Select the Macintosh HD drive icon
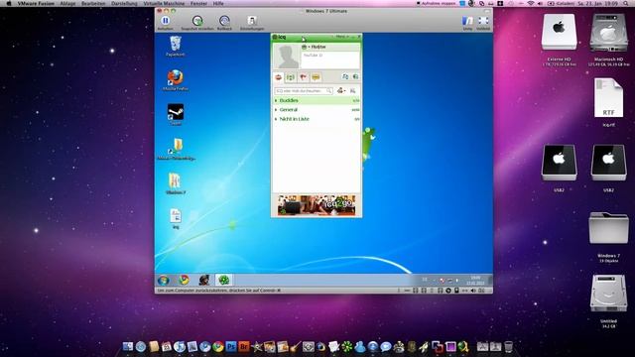This screenshot has height=357, width=635. [608, 32]
